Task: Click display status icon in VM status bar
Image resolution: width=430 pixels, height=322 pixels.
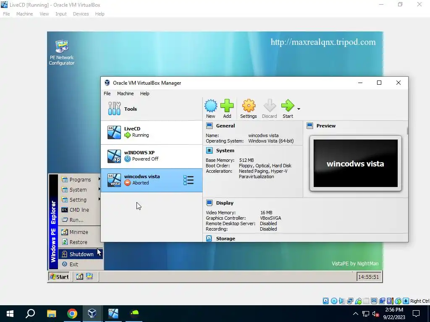Action: click(374, 301)
